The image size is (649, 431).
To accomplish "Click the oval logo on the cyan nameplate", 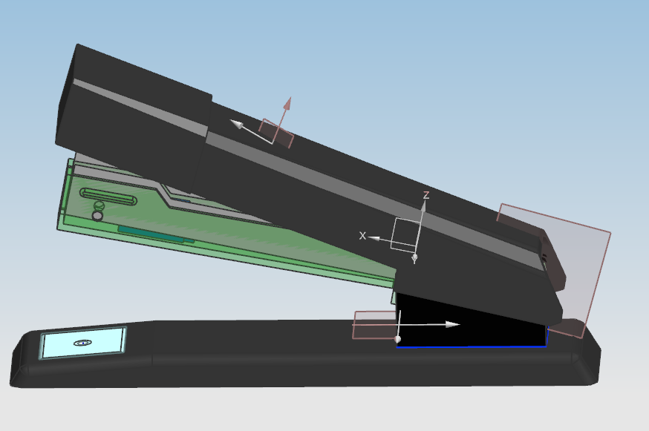I will tap(83, 341).
